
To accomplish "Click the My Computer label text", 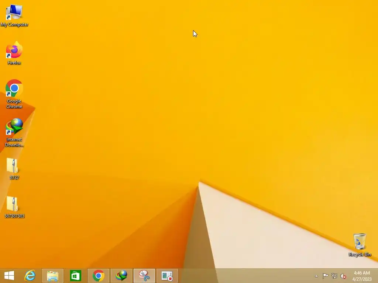I will [14, 24].
